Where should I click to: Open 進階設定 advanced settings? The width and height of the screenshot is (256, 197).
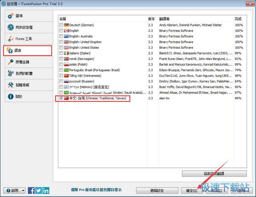pos(157,190)
